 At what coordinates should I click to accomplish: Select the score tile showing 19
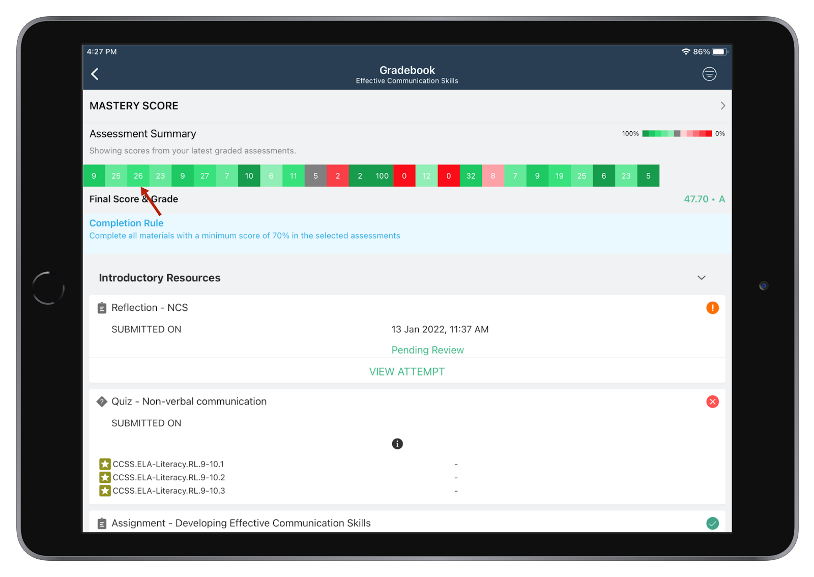coord(560,176)
